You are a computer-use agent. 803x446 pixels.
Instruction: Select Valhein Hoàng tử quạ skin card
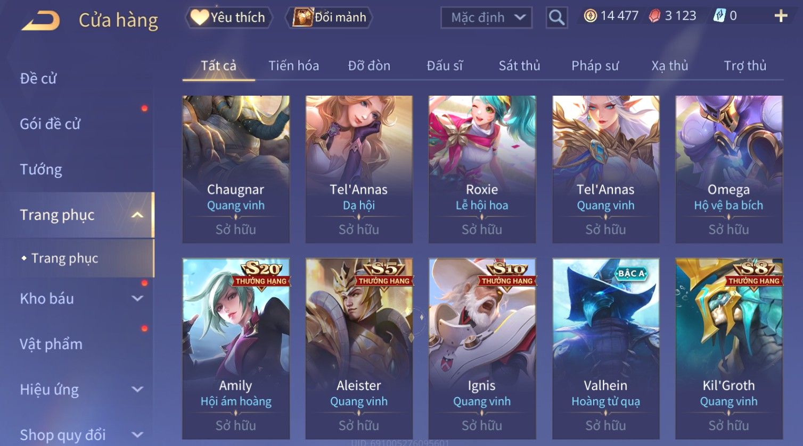pos(605,349)
